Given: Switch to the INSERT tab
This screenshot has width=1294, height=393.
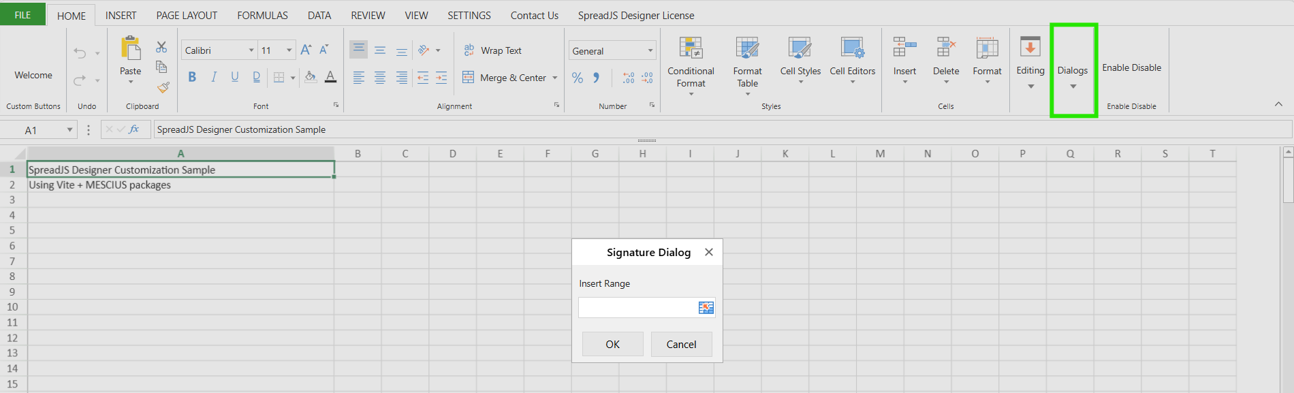Looking at the screenshot, I should click(x=121, y=15).
